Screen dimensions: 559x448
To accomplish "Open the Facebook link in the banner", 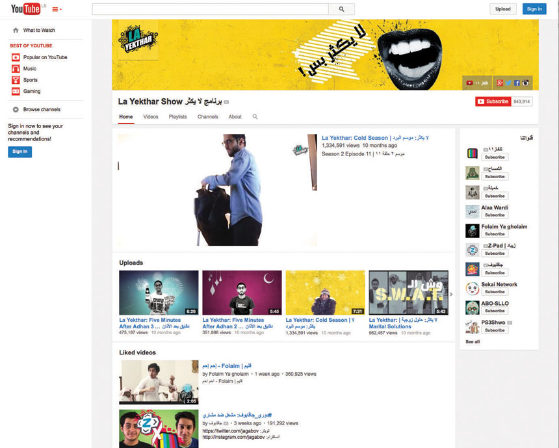I will point(517,83).
